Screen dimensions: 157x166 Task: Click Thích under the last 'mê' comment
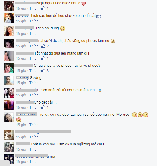[34, 162]
